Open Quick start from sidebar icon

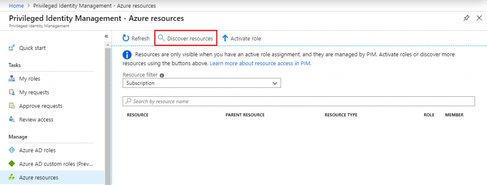tap(12, 48)
